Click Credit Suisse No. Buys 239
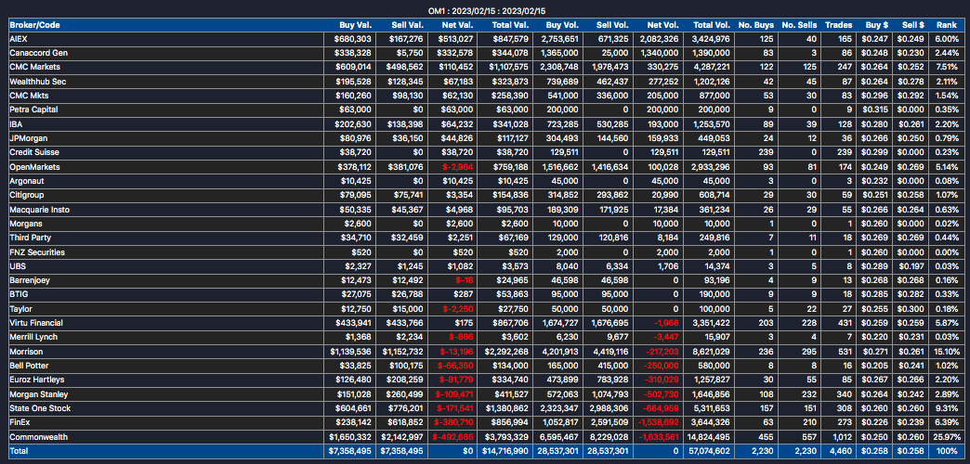970x464 pixels. (x=767, y=152)
